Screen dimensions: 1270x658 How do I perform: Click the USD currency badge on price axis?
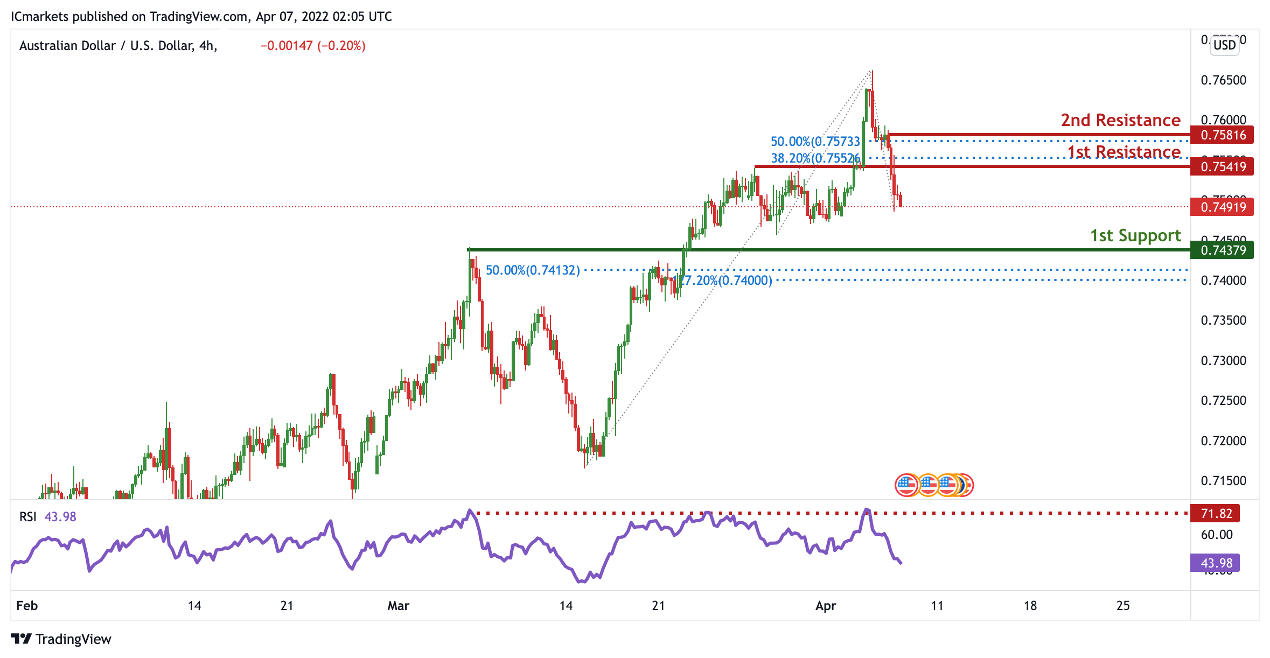(x=1224, y=45)
